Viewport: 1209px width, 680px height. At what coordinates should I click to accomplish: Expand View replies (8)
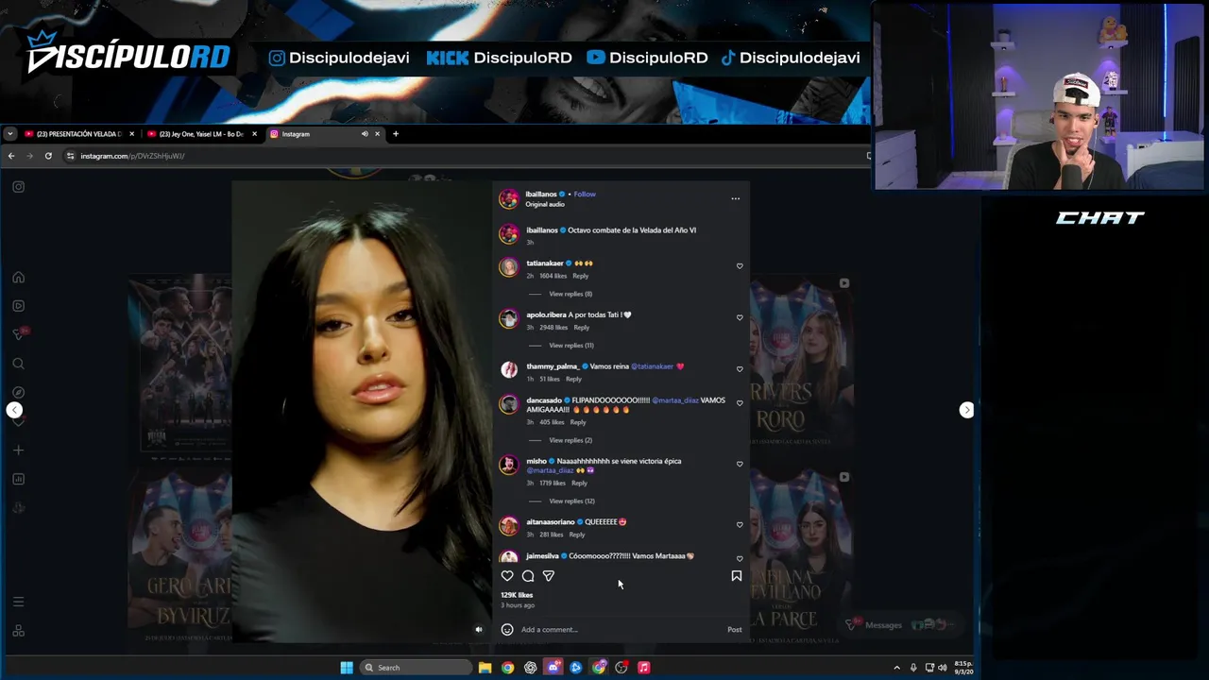(570, 294)
